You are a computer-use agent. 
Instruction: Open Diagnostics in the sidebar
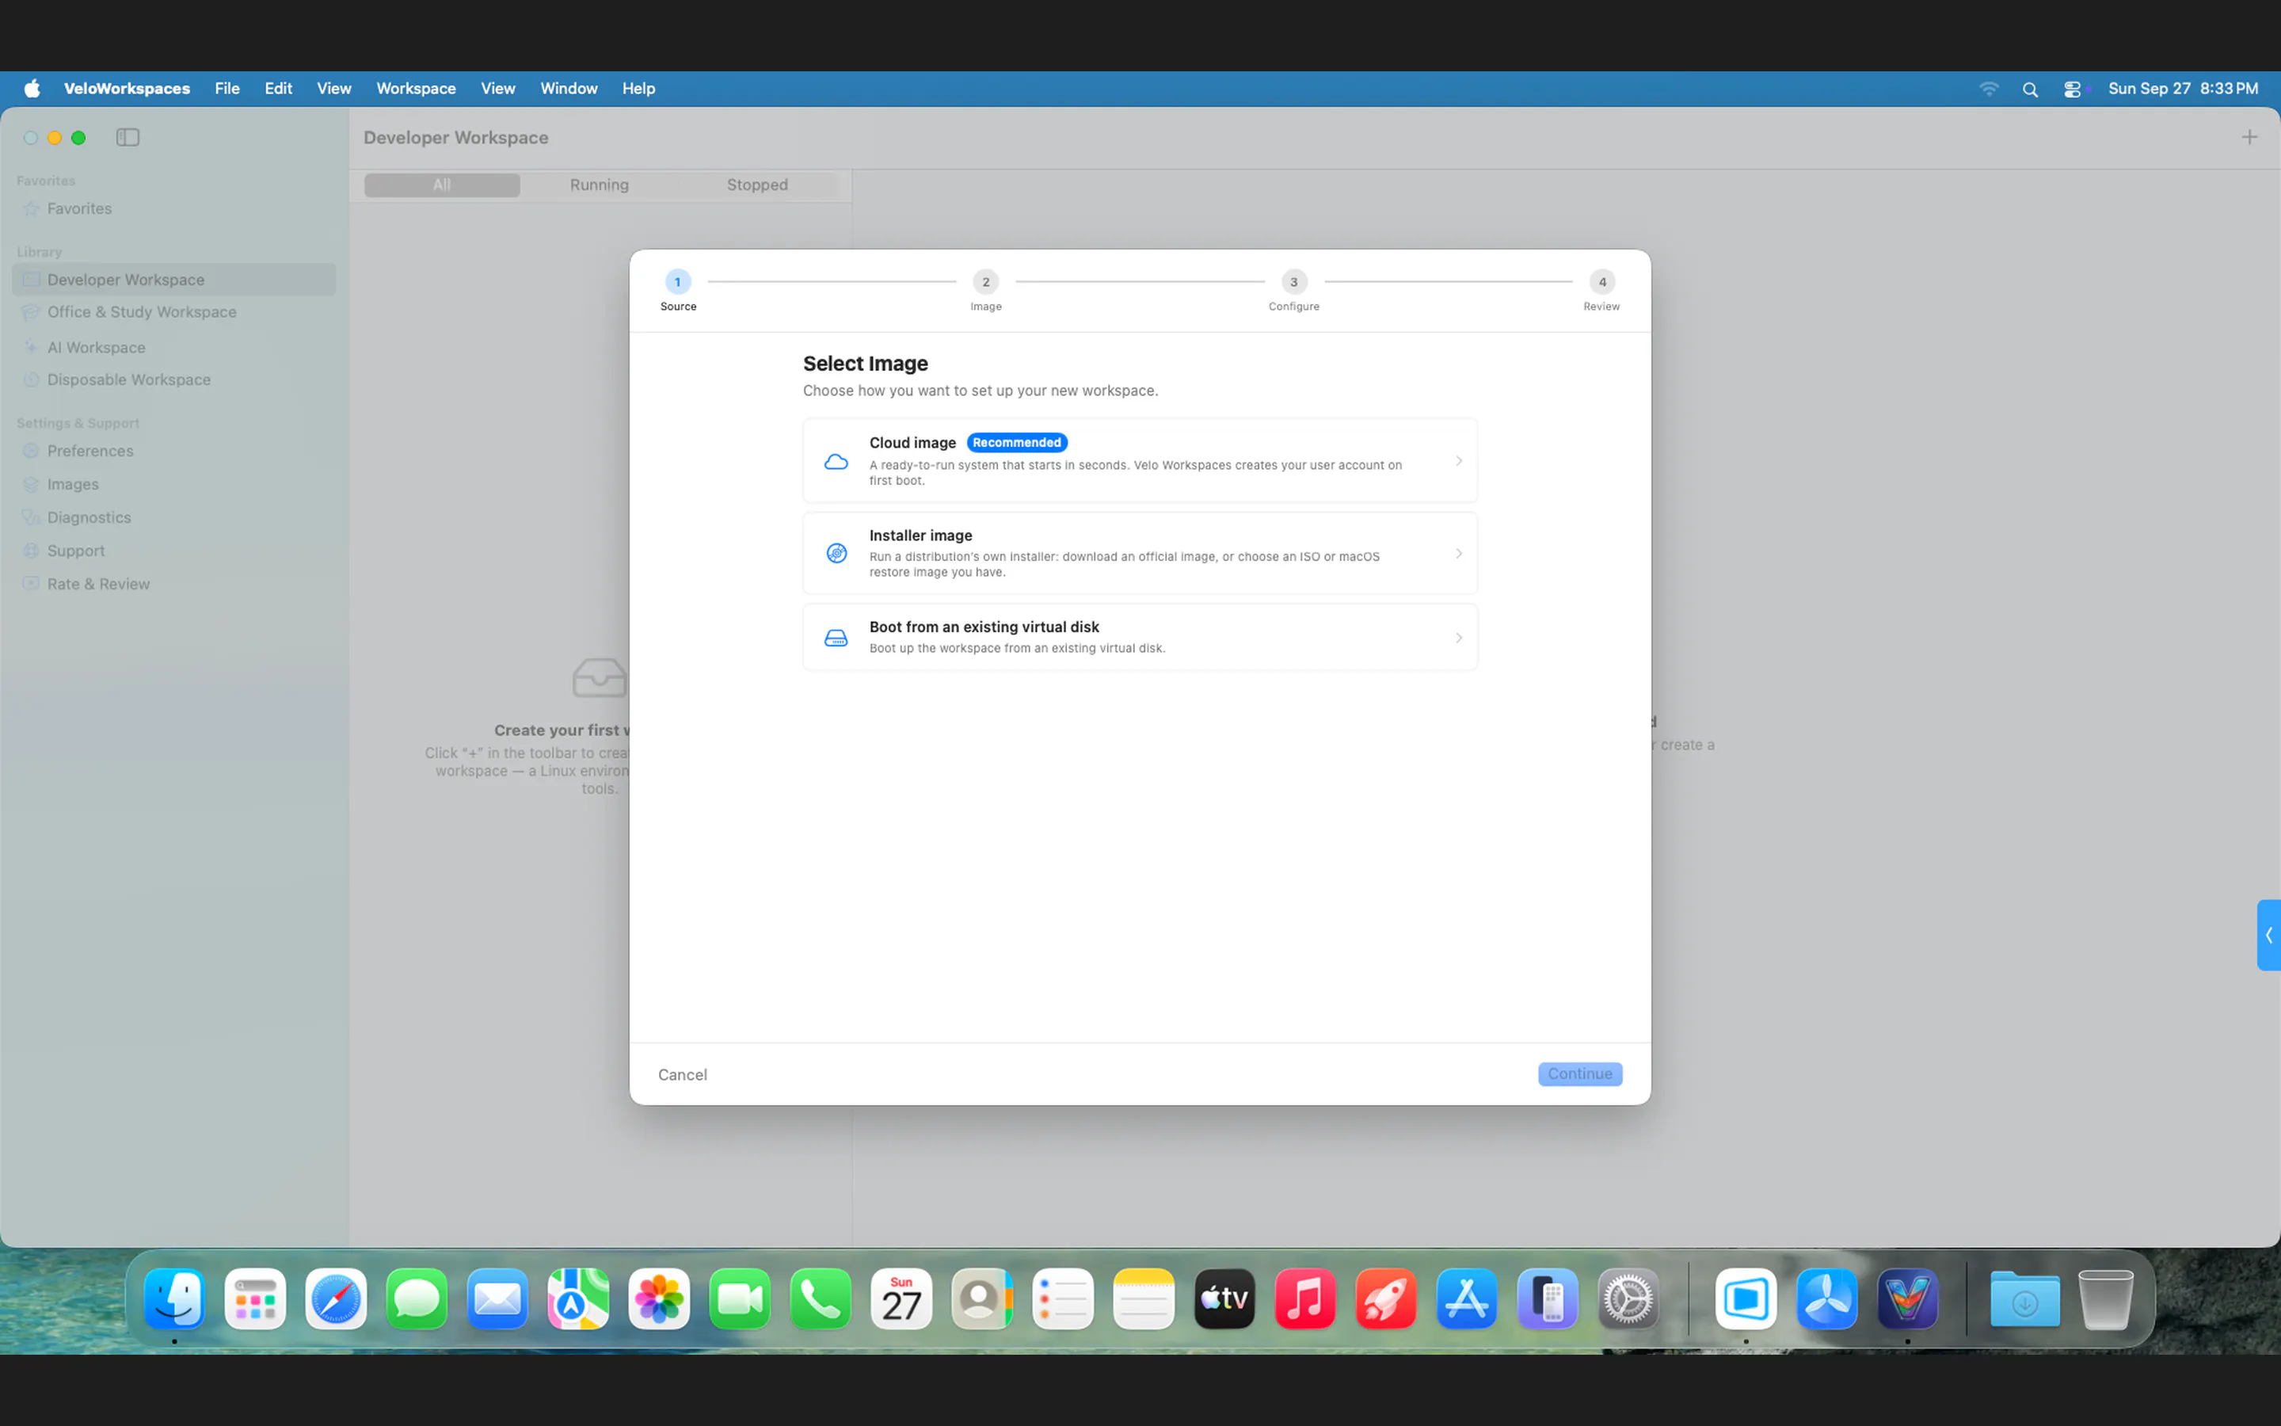click(174, 518)
